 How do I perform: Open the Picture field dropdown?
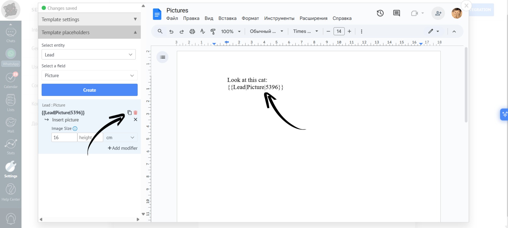click(89, 75)
